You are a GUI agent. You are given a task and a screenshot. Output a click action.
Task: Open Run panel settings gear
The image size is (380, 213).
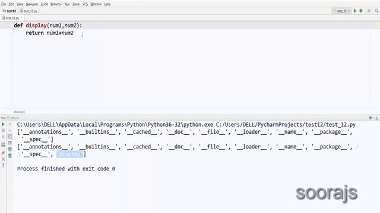(370, 118)
